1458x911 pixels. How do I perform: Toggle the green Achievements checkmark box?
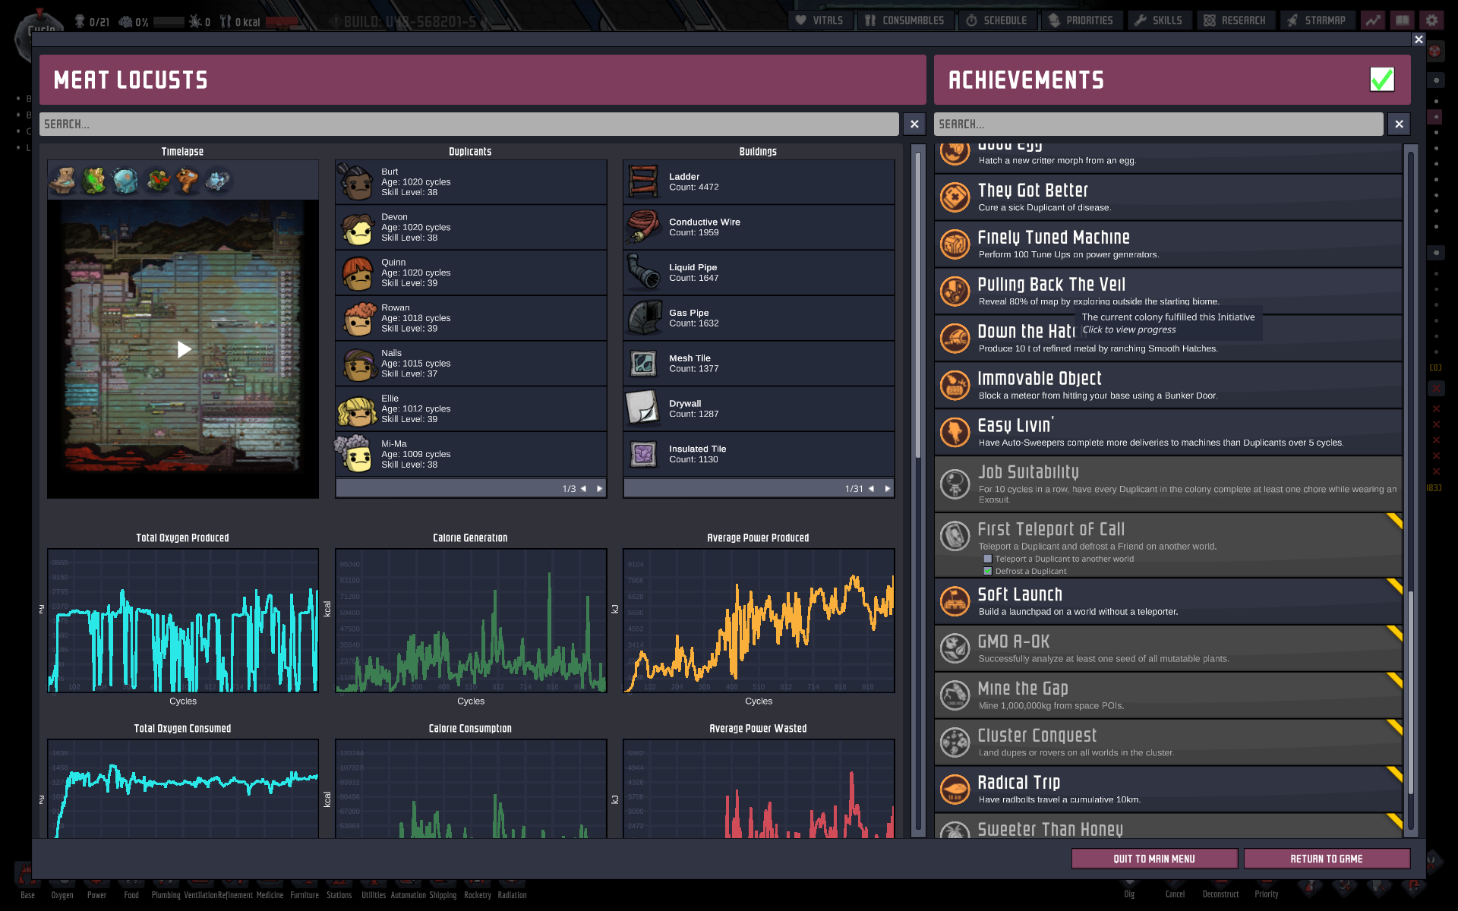point(1381,80)
